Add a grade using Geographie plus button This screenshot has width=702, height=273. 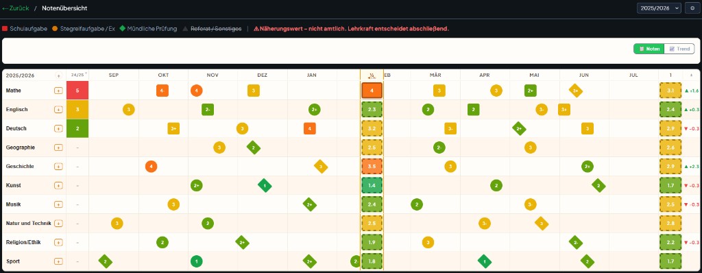(x=58, y=147)
